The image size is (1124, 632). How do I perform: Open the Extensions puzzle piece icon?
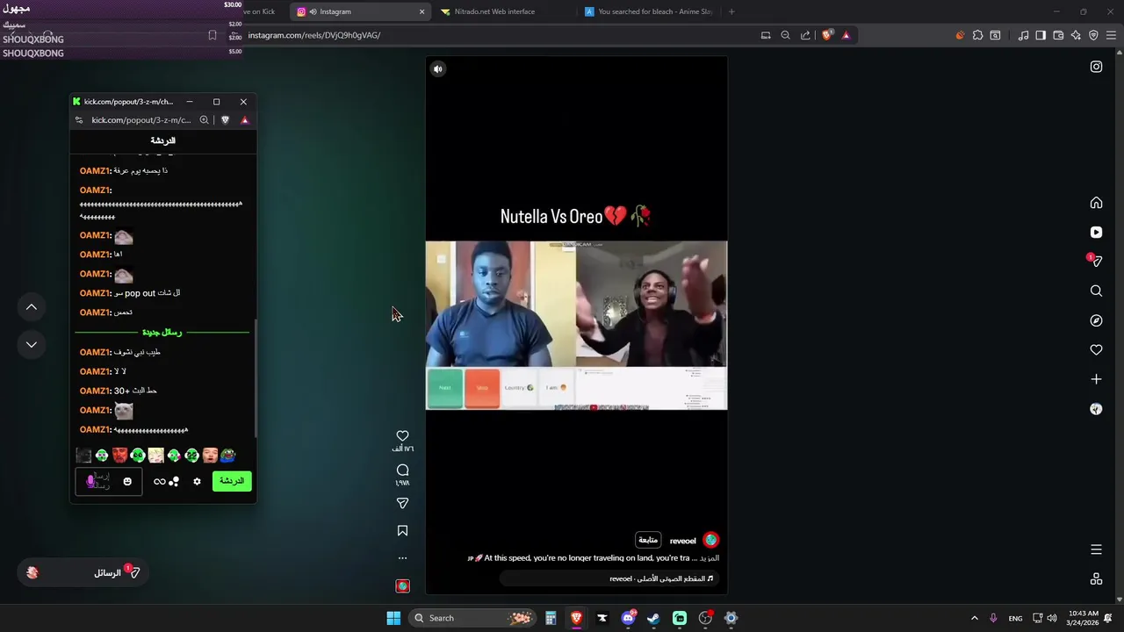[977, 35]
